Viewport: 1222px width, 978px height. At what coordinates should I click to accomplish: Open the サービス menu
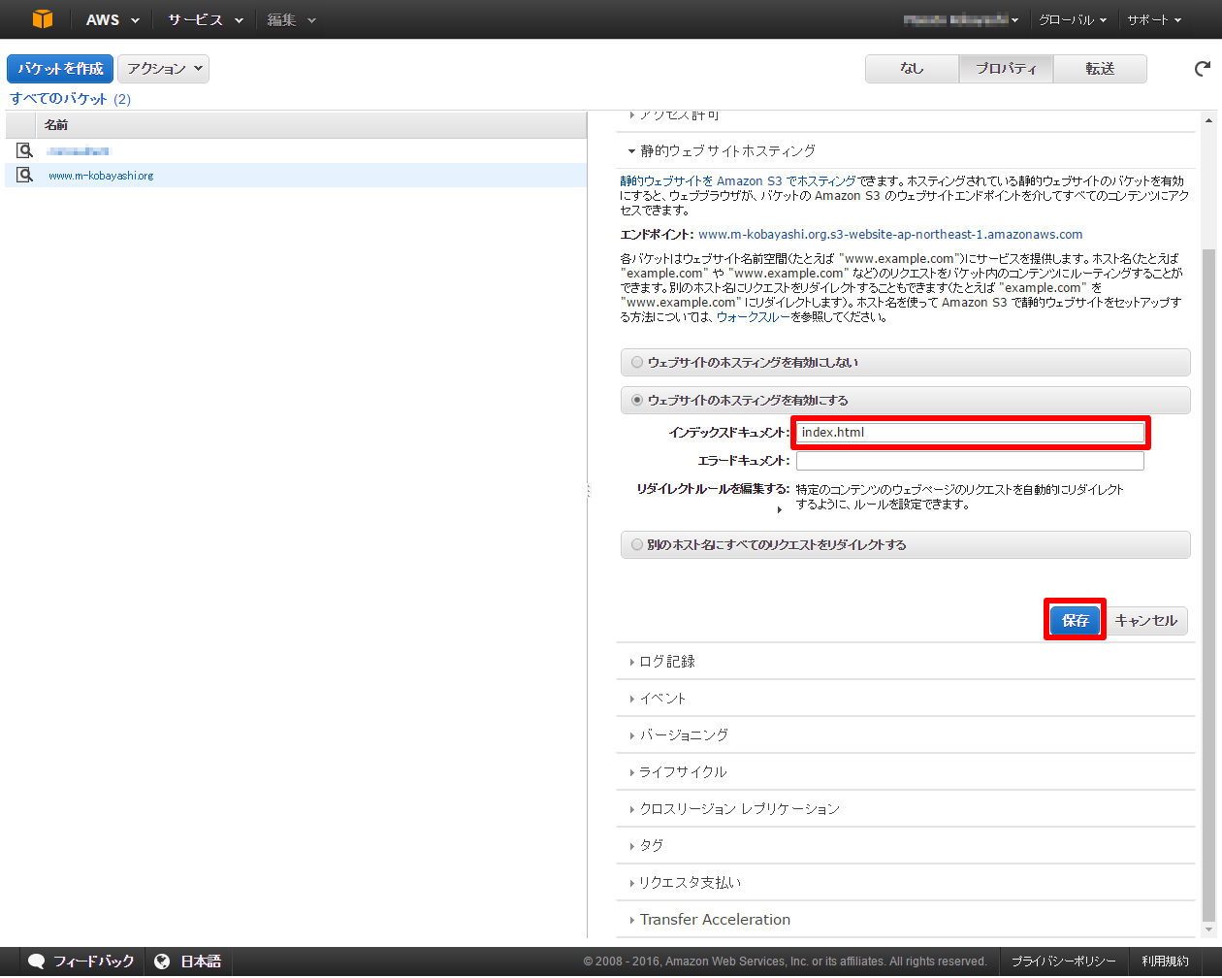(205, 19)
